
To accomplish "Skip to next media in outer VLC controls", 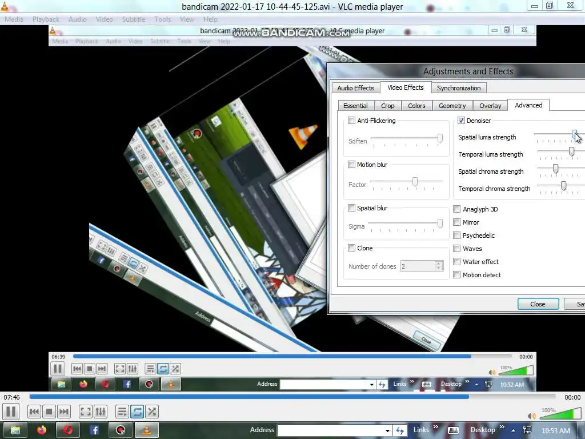I will click(x=64, y=412).
